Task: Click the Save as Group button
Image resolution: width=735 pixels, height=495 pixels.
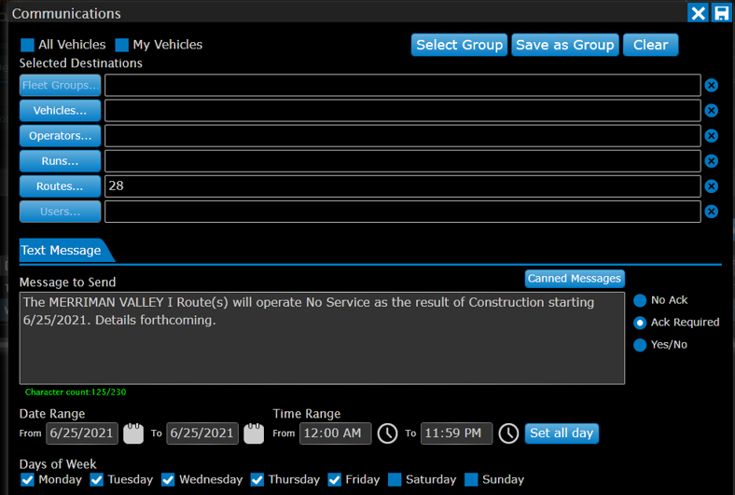Action: point(564,45)
